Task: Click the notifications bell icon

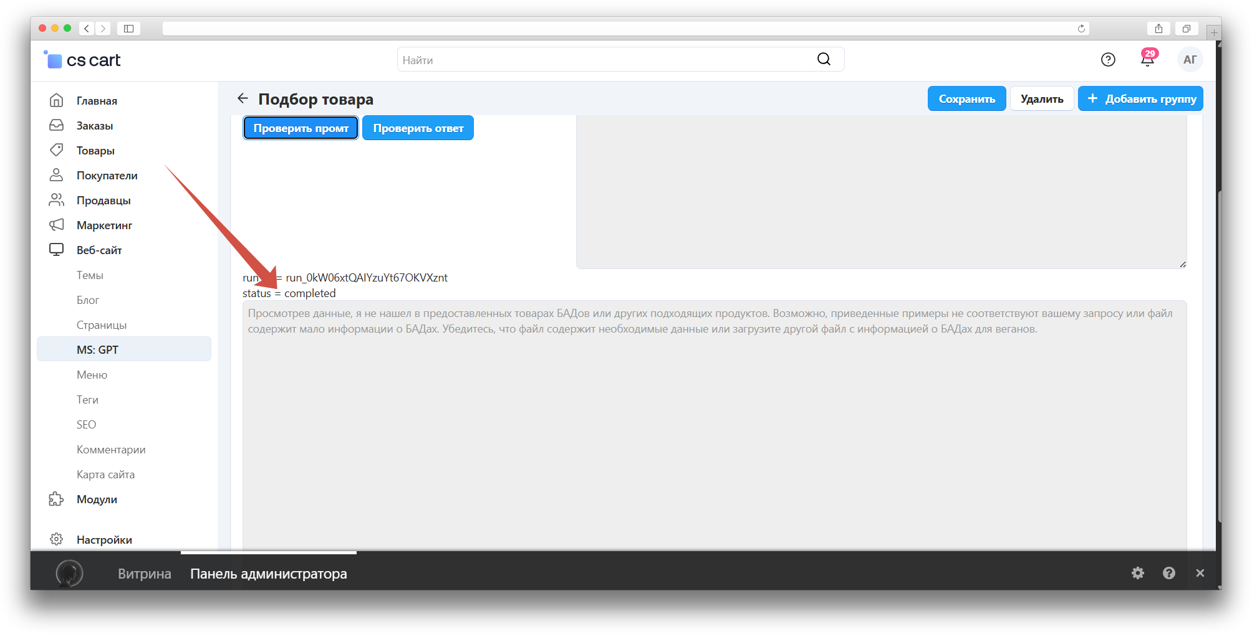Action: pos(1147,60)
